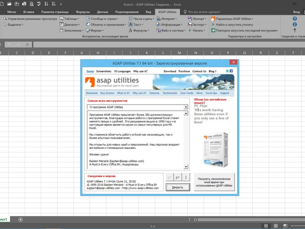Image resolution: width=305 pixels, height=229 pixels.
Task: Click the asap utilities banner logo
Action: coord(112,82)
